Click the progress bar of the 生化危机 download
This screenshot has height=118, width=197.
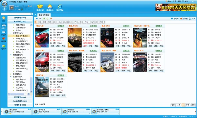[x=20, y=114]
